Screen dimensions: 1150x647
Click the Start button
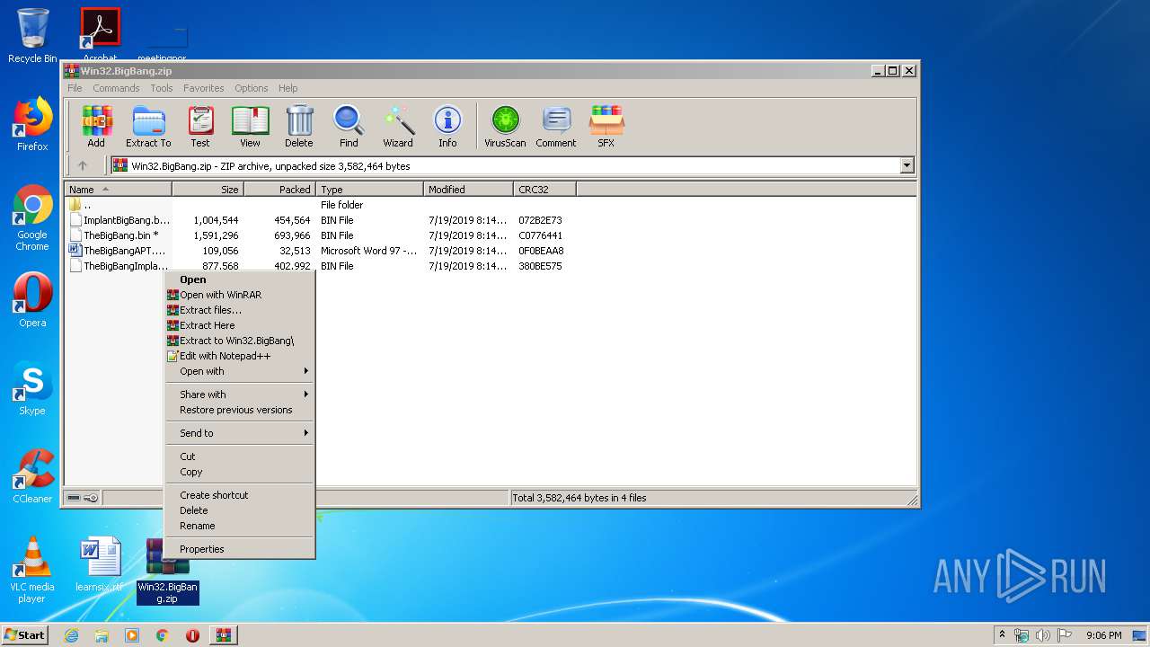coord(24,634)
